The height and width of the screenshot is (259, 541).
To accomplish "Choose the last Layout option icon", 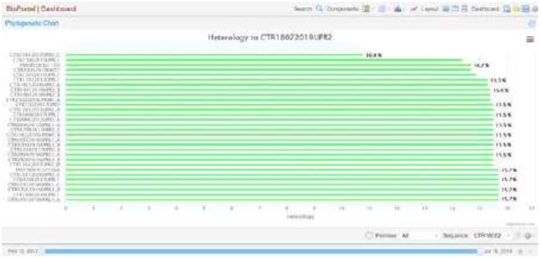I will click(x=464, y=9).
